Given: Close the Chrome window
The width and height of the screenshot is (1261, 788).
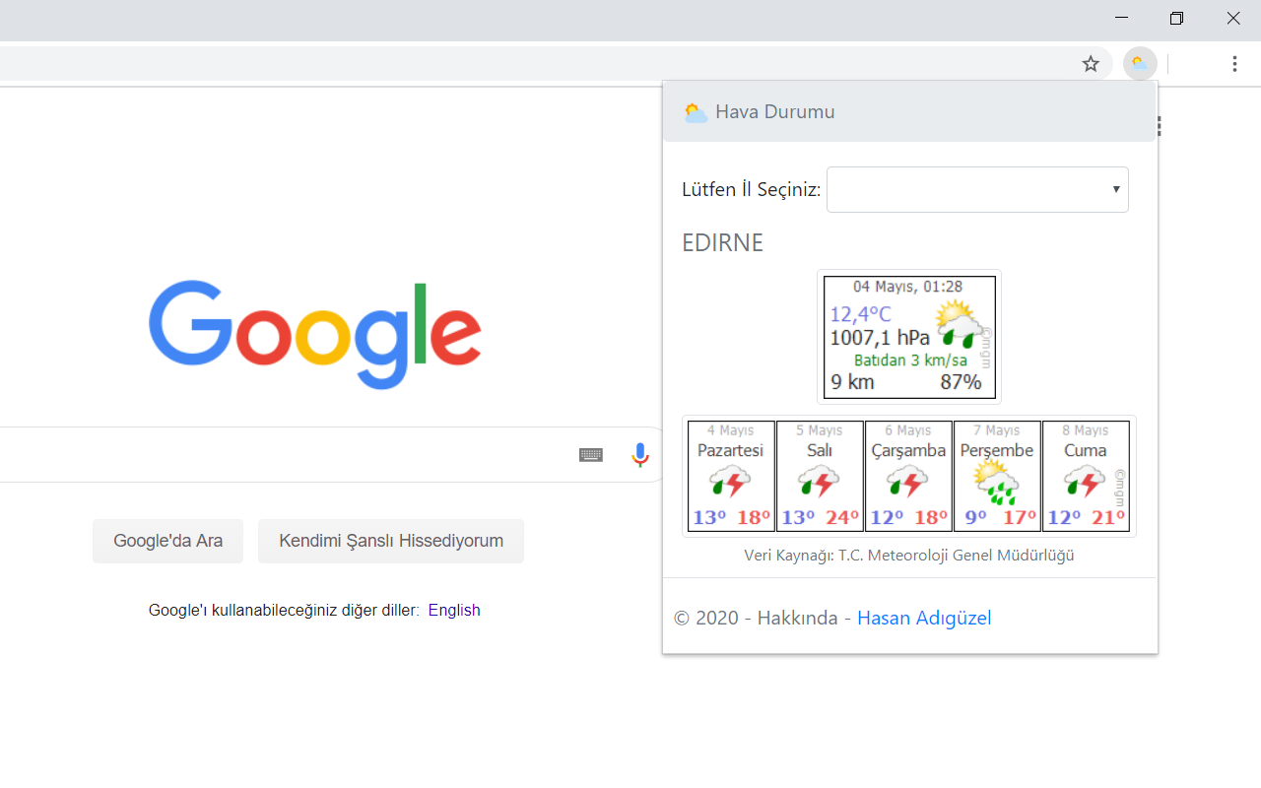Looking at the screenshot, I should 1233,18.
